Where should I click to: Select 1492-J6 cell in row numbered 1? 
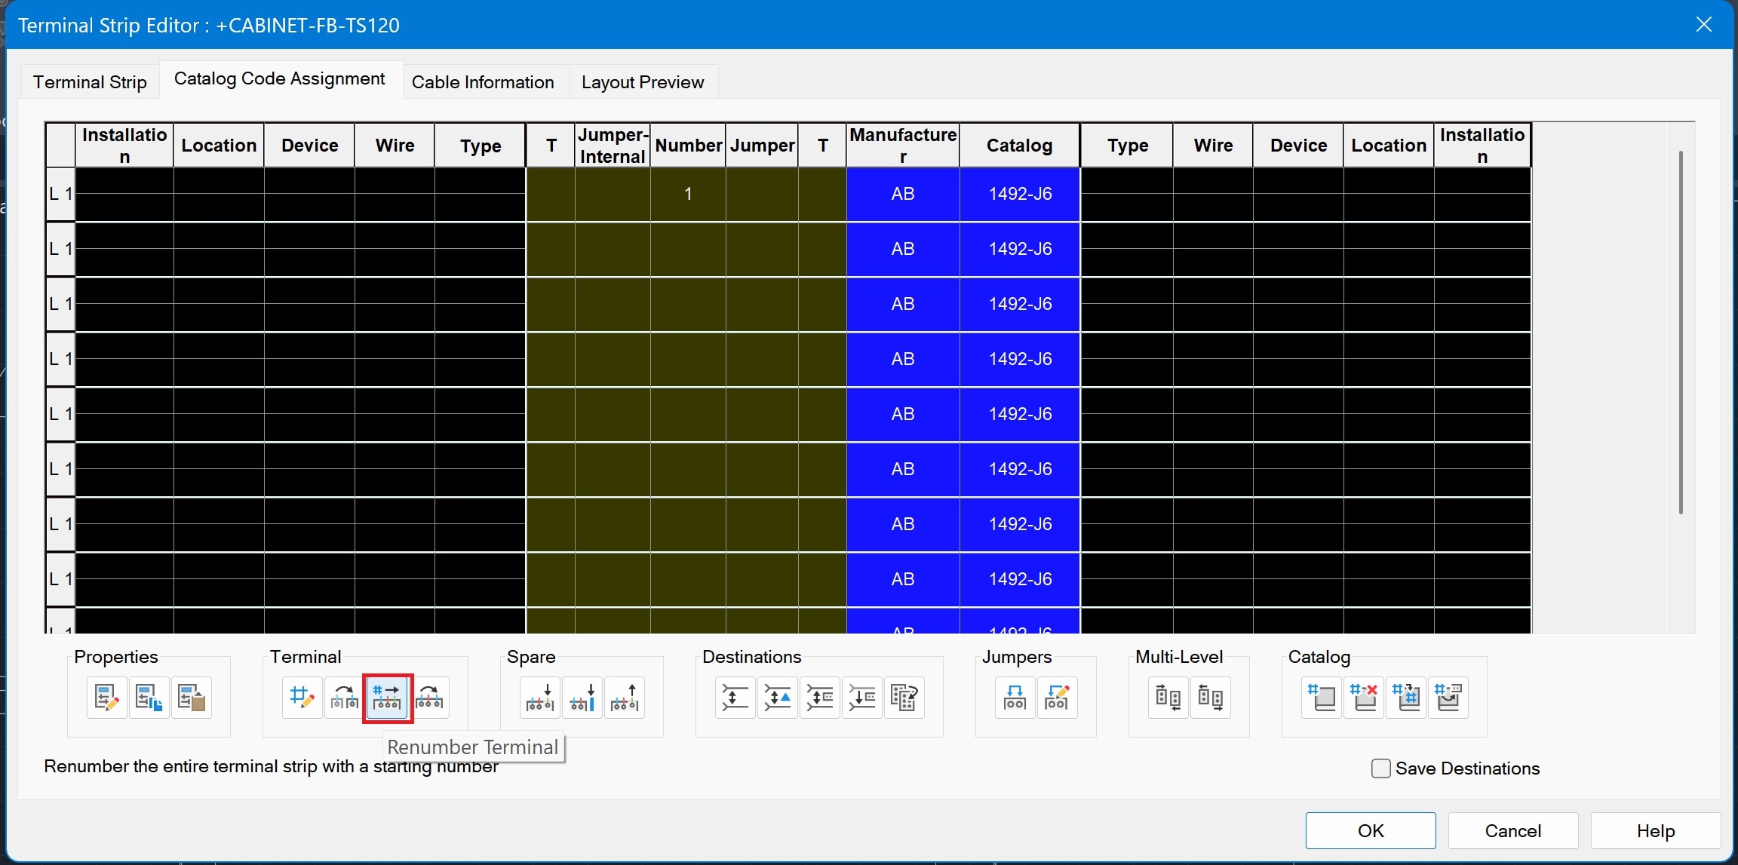point(1020,194)
